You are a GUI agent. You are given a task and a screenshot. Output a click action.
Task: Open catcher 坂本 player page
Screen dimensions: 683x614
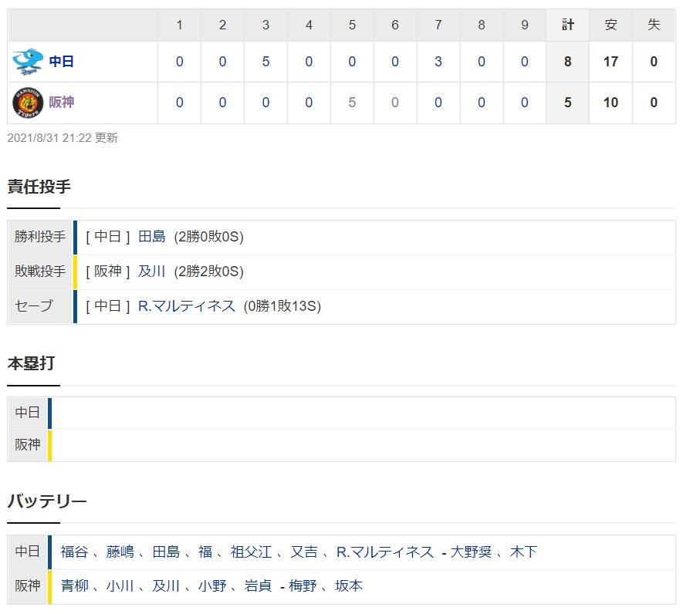pyautogui.click(x=349, y=586)
